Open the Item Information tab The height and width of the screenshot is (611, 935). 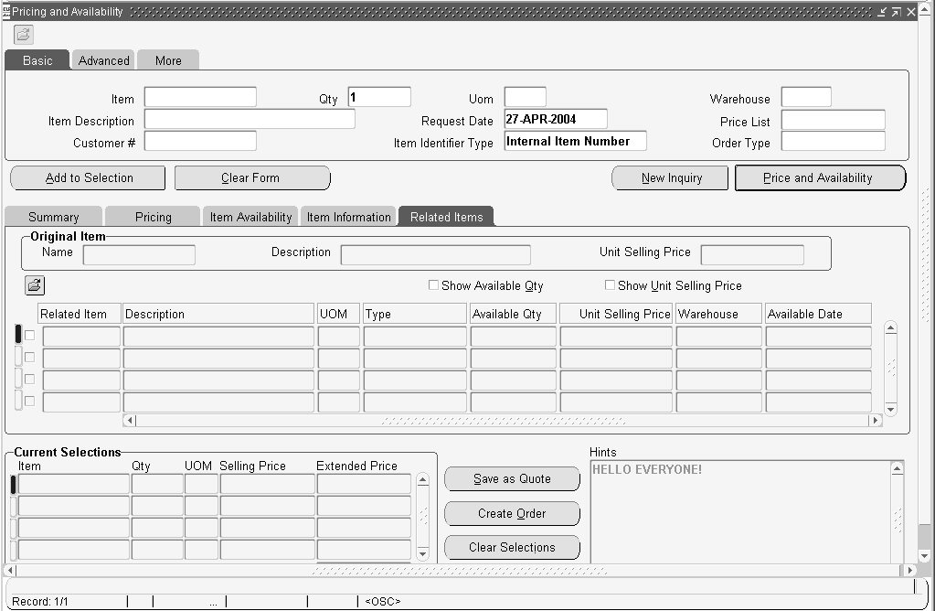349,217
